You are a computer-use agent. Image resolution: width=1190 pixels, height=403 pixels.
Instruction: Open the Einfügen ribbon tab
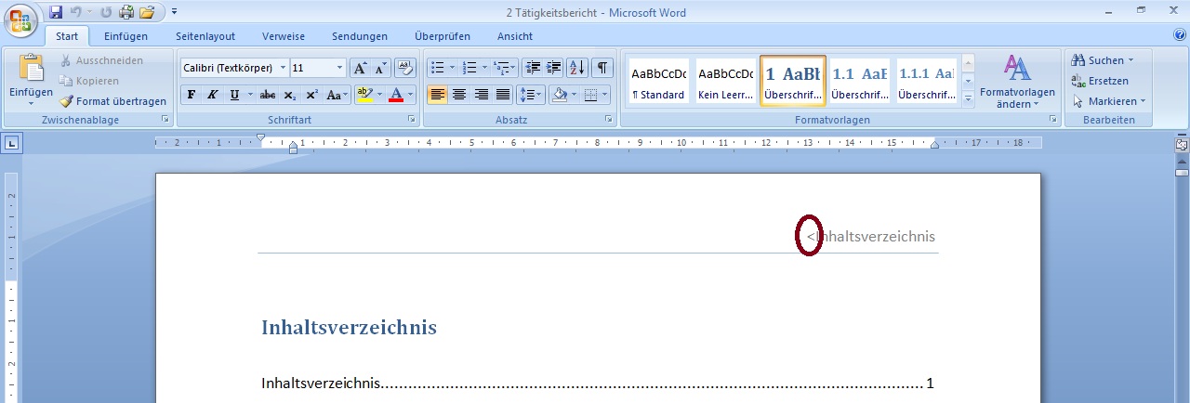126,36
